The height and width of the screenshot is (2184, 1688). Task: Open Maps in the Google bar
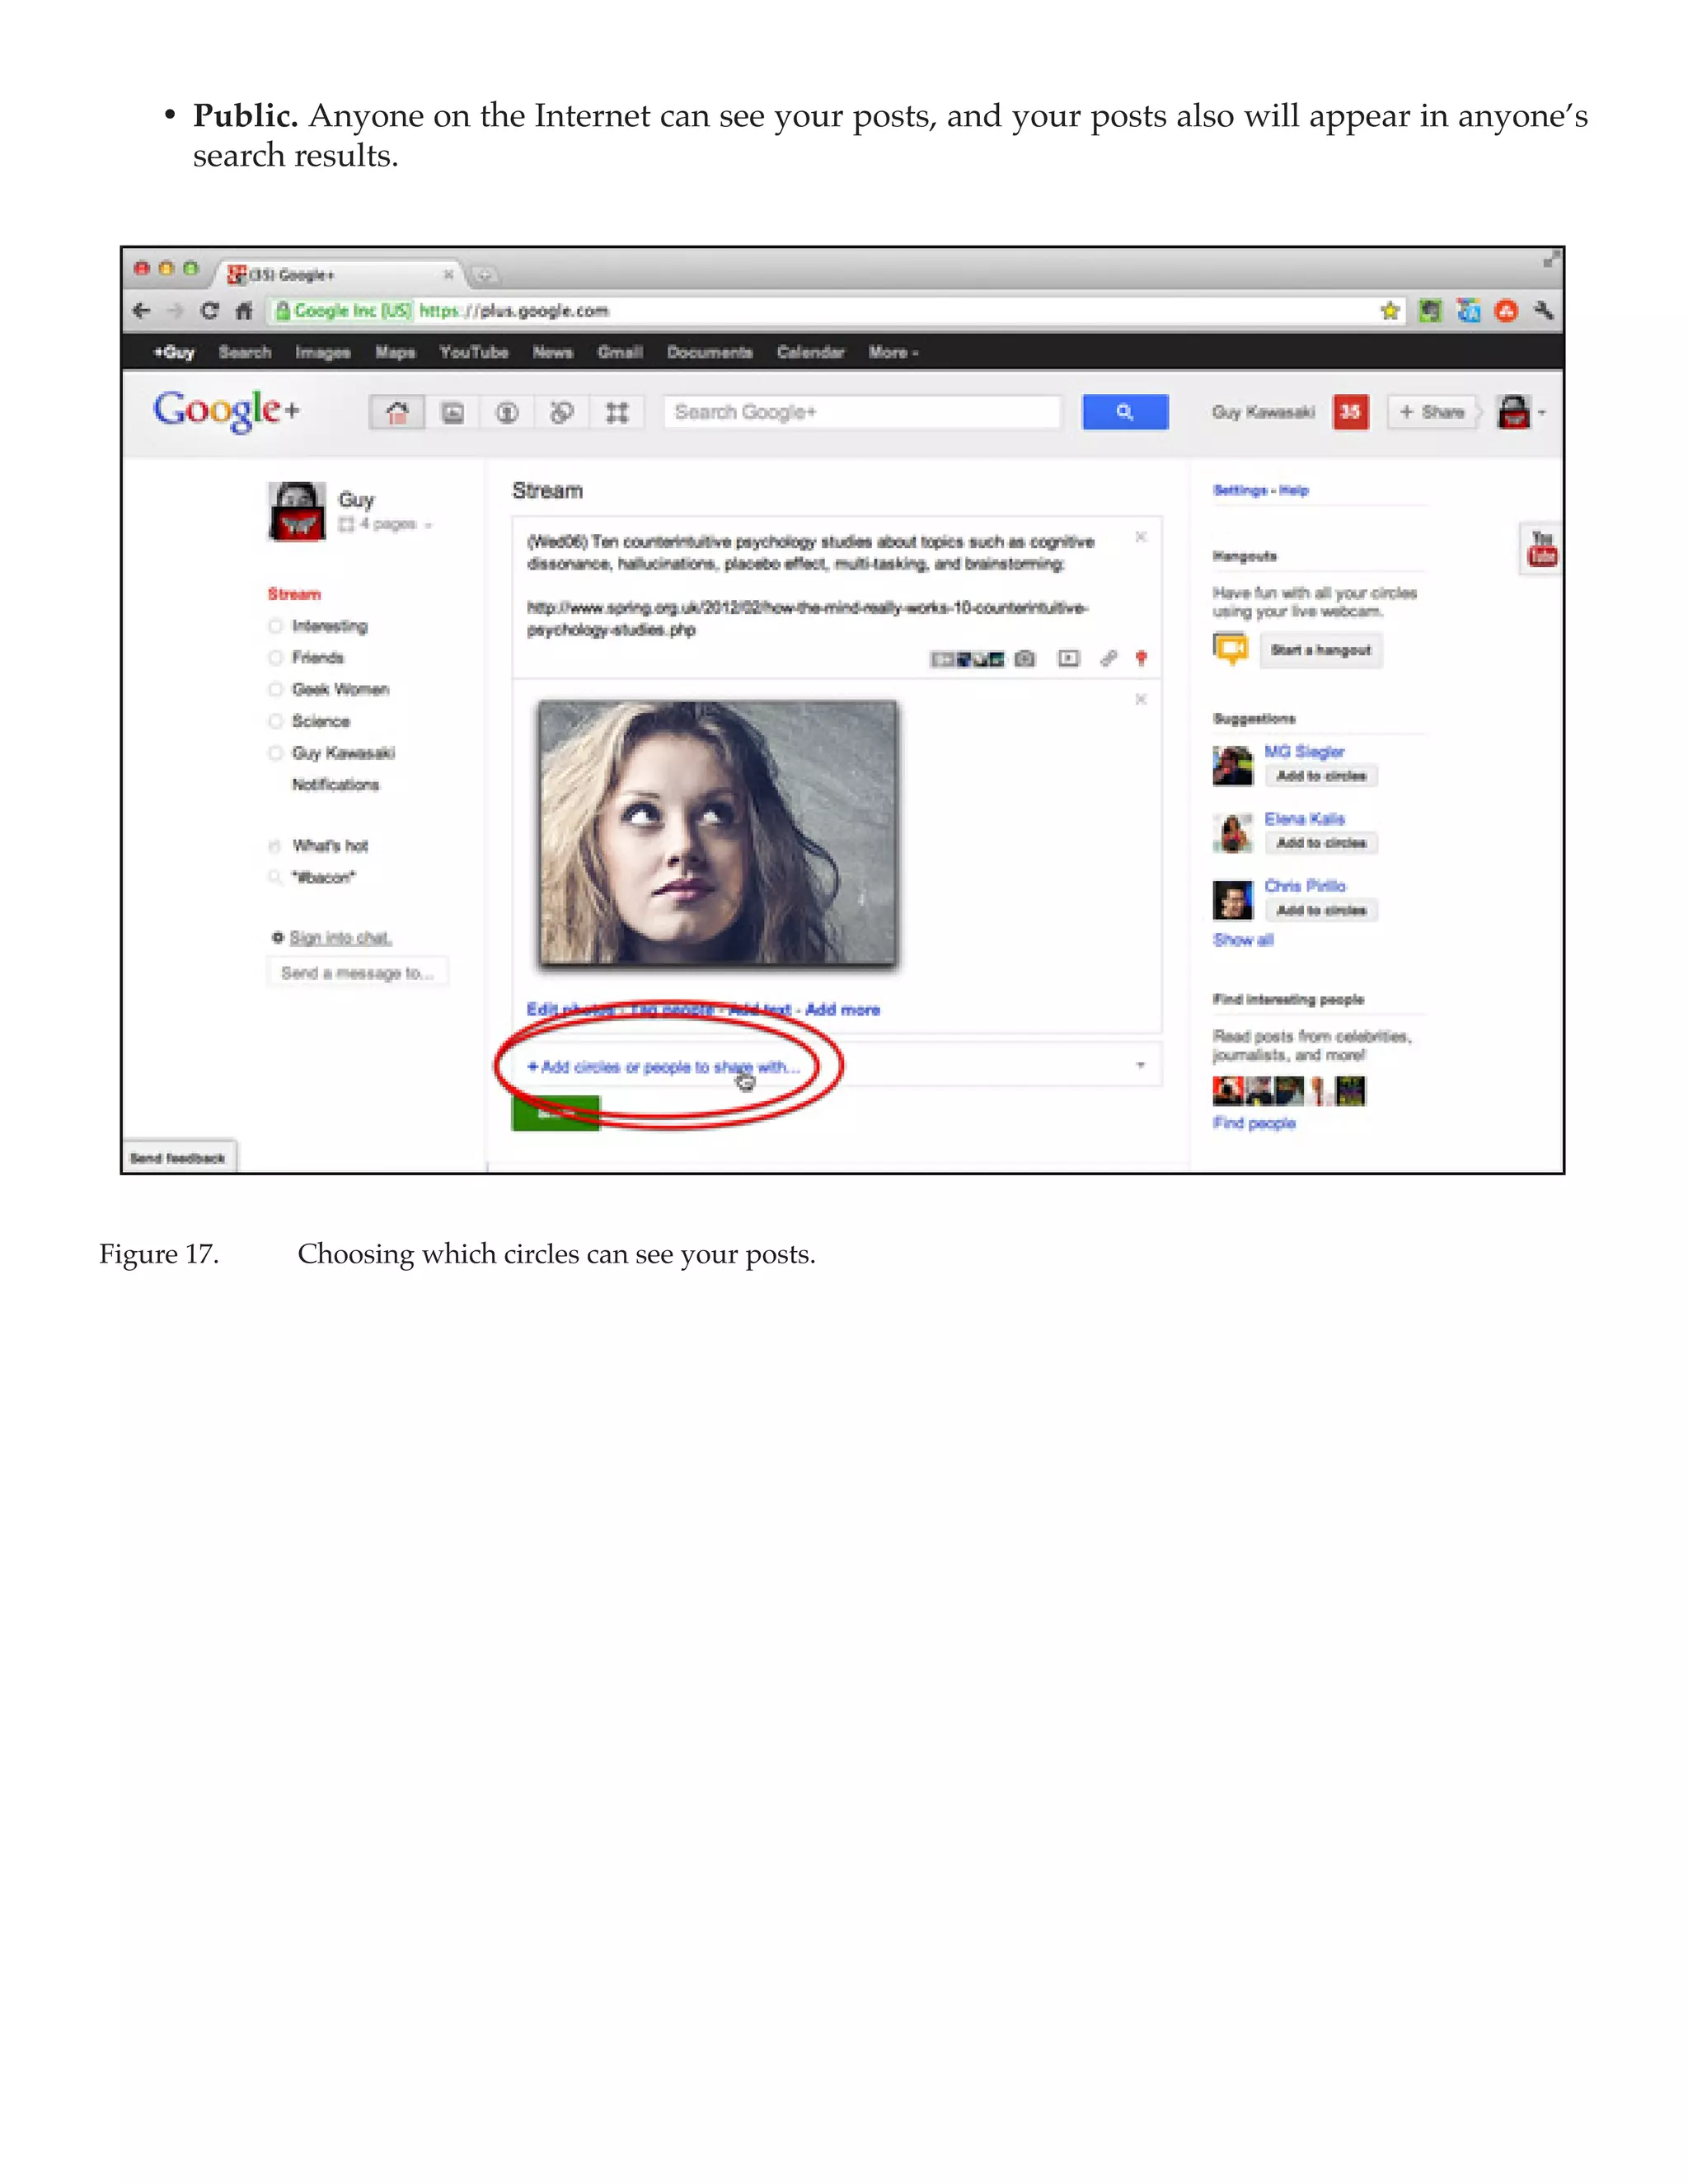click(395, 352)
